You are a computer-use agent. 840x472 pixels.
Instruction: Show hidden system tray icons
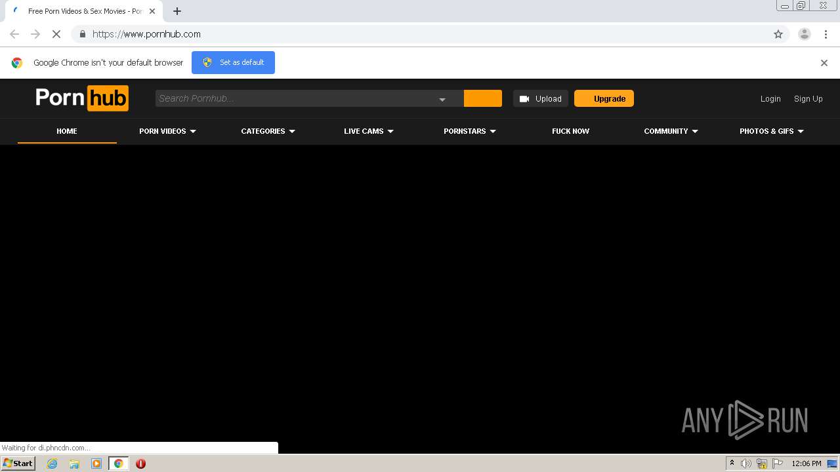pos(732,463)
